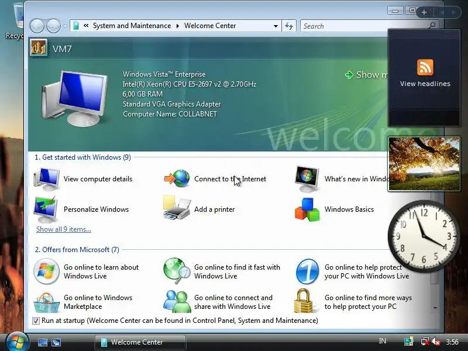Click the scroll down arrow of the list
Image resolution: width=468 pixels, height=351 pixels.
coord(435,308)
